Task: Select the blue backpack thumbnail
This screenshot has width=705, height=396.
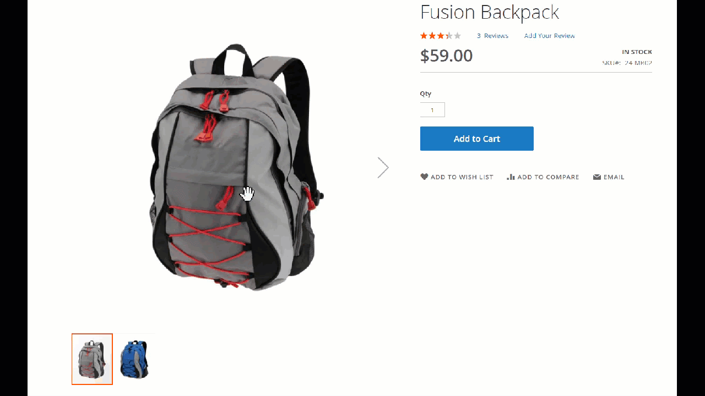Action: point(134,359)
